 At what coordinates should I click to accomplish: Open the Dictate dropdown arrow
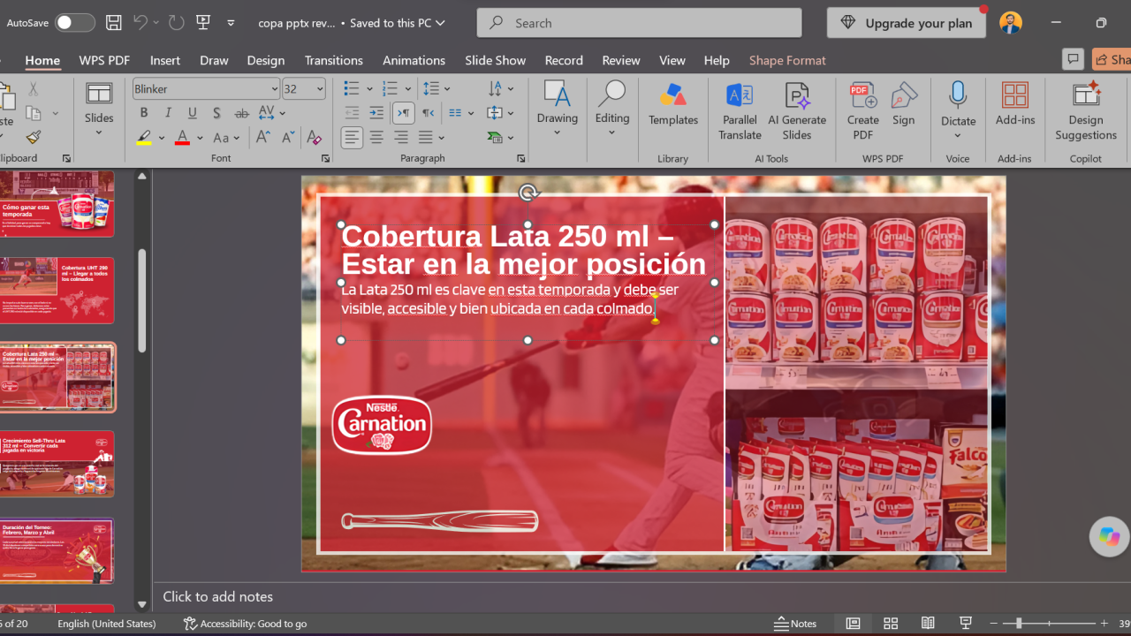tap(958, 136)
